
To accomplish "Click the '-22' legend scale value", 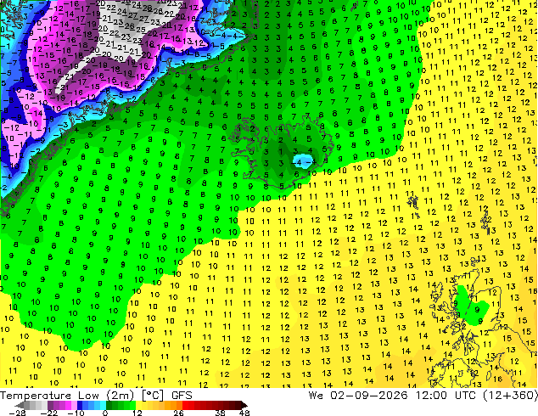I will [x=48, y=413].
